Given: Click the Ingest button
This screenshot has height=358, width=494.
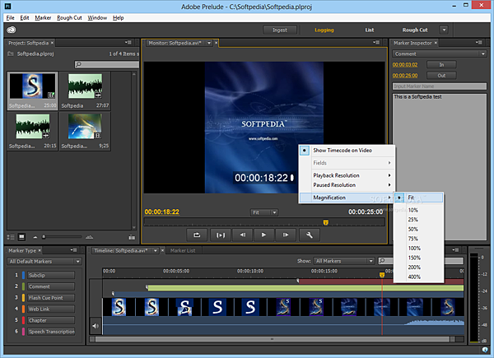Looking at the screenshot, I should (x=280, y=30).
